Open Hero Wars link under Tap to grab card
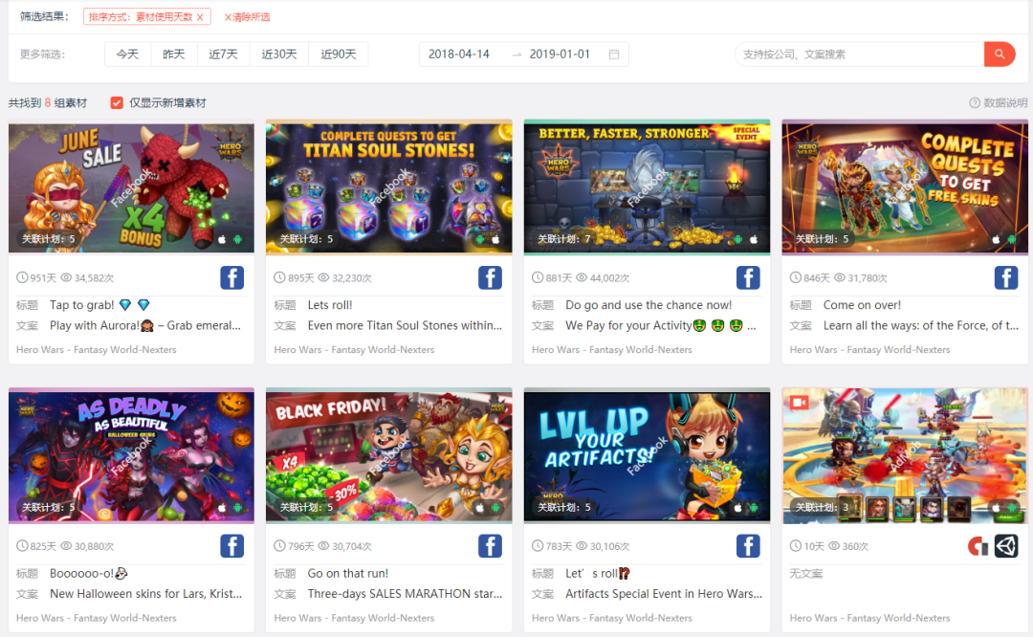 point(97,350)
